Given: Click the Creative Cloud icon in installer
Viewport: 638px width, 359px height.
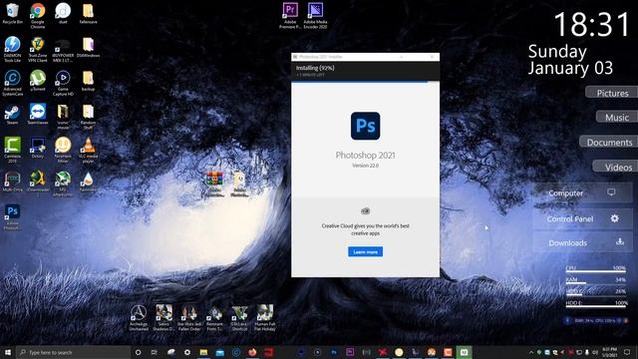Looking at the screenshot, I should 366,210.
